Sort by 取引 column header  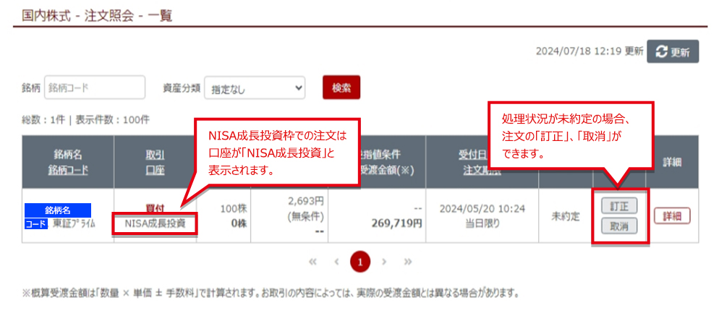pyautogui.click(x=156, y=155)
